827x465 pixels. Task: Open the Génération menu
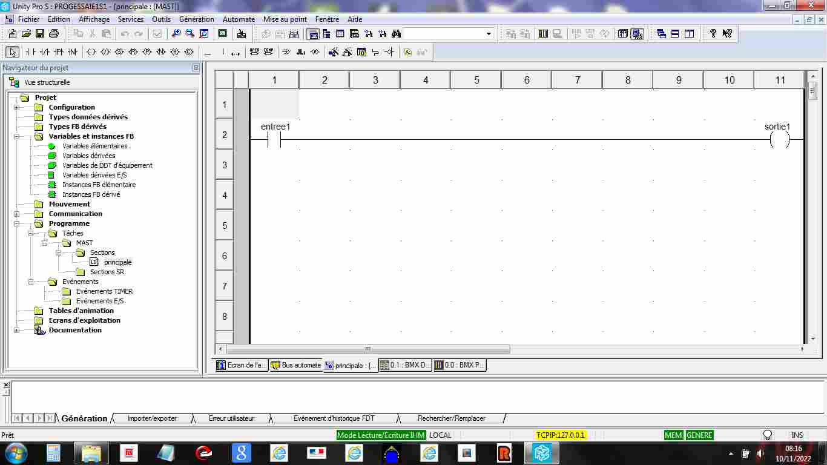click(x=196, y=19)
